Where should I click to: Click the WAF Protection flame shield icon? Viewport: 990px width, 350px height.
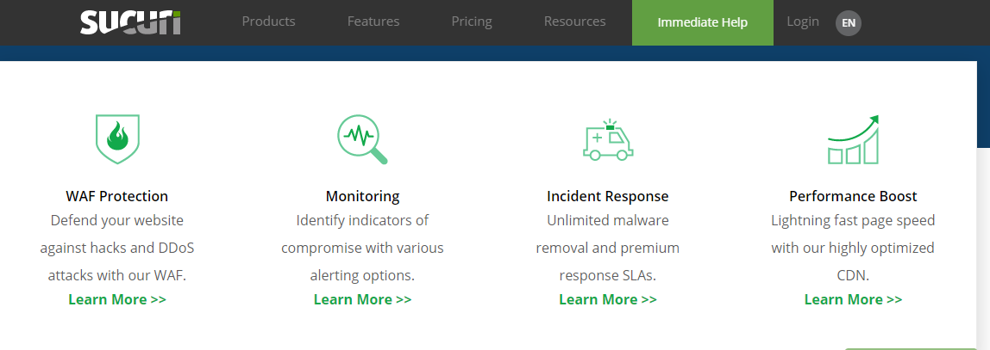pyautogui.click(x=117, y=138)
